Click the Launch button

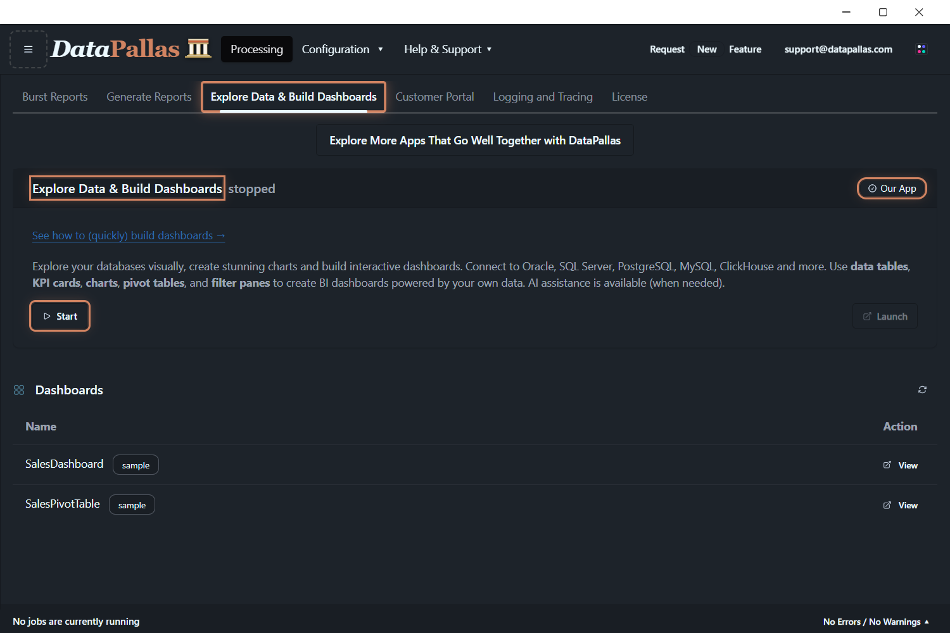[x=885, y=316]
